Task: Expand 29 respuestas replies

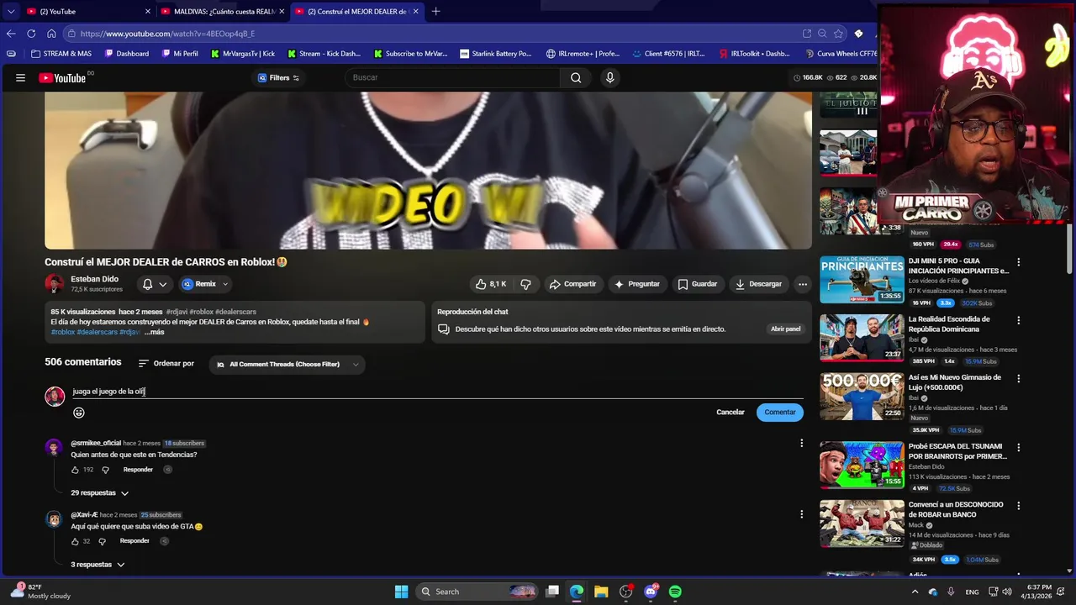Action: point(100,493)
